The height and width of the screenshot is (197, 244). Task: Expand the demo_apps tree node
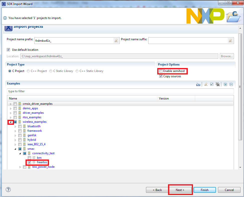point(10,108)
